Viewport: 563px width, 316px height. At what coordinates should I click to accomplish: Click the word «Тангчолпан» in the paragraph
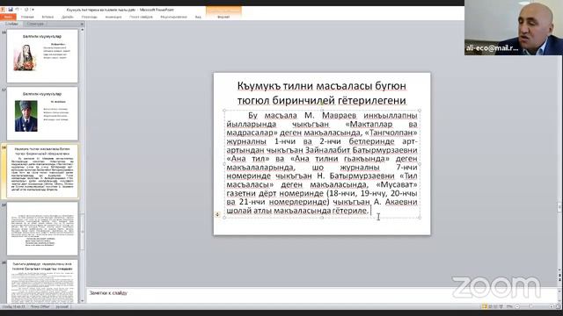pos(391,133)
